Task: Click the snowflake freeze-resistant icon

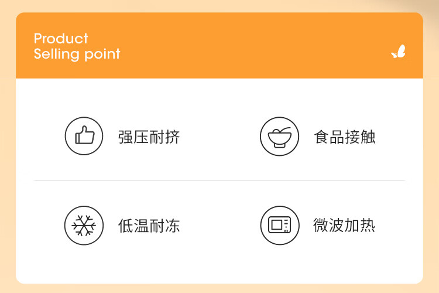Action: (x=84, y=226)
